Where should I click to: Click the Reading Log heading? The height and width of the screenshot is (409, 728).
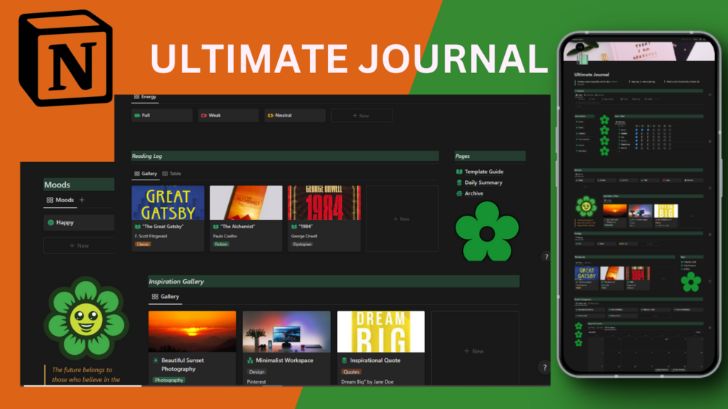(147, 156)
